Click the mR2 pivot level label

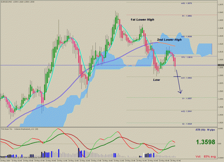point(186,3)
